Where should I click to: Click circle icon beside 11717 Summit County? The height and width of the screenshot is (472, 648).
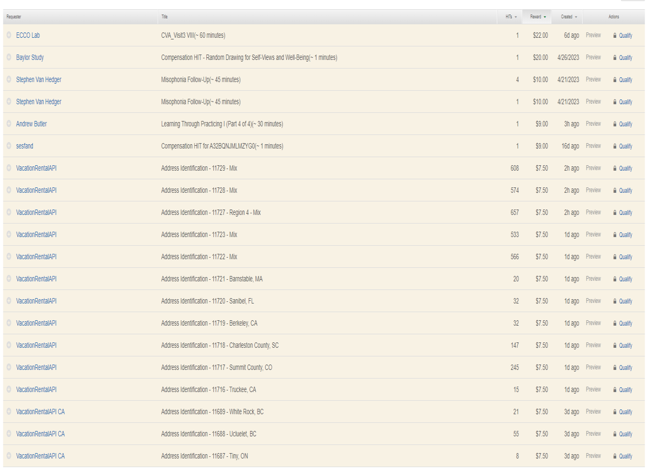click(9, 367)
